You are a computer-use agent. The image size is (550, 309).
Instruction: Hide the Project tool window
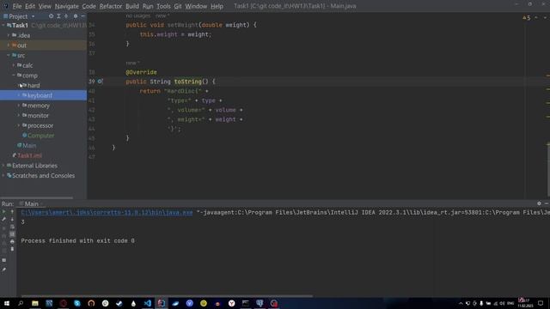[x=83, y=16]
